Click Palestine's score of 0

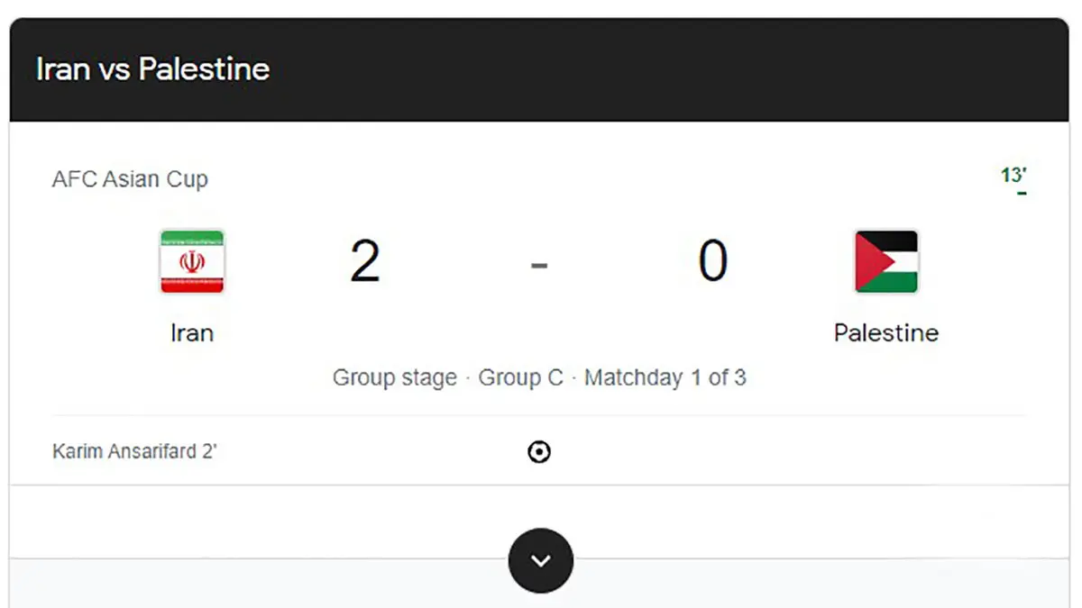click(x=712, y=261)
